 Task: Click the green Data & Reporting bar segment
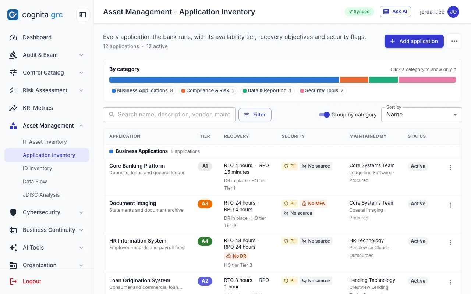[x=383, y=80]
